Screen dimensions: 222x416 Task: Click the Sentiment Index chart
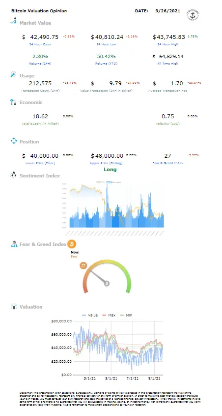tap(113, 208)
